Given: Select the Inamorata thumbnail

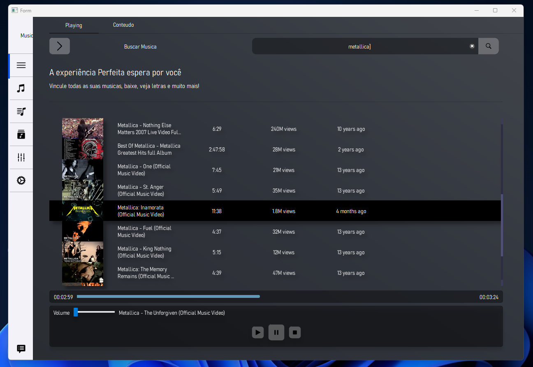Looking at the screenshot, I should [83, 211].
